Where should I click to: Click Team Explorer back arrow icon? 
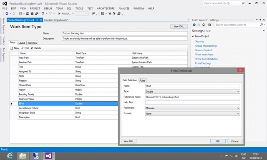194,25
